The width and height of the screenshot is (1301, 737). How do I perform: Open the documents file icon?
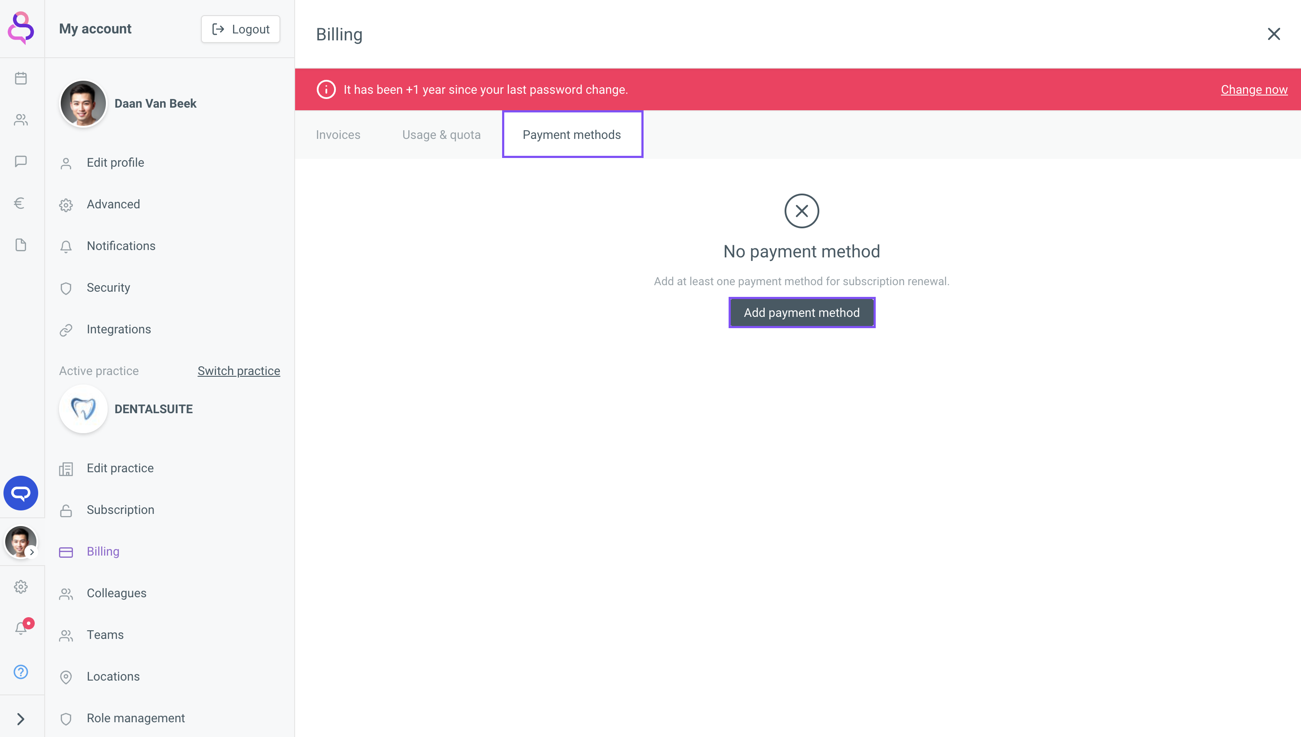tap(21, 245)
